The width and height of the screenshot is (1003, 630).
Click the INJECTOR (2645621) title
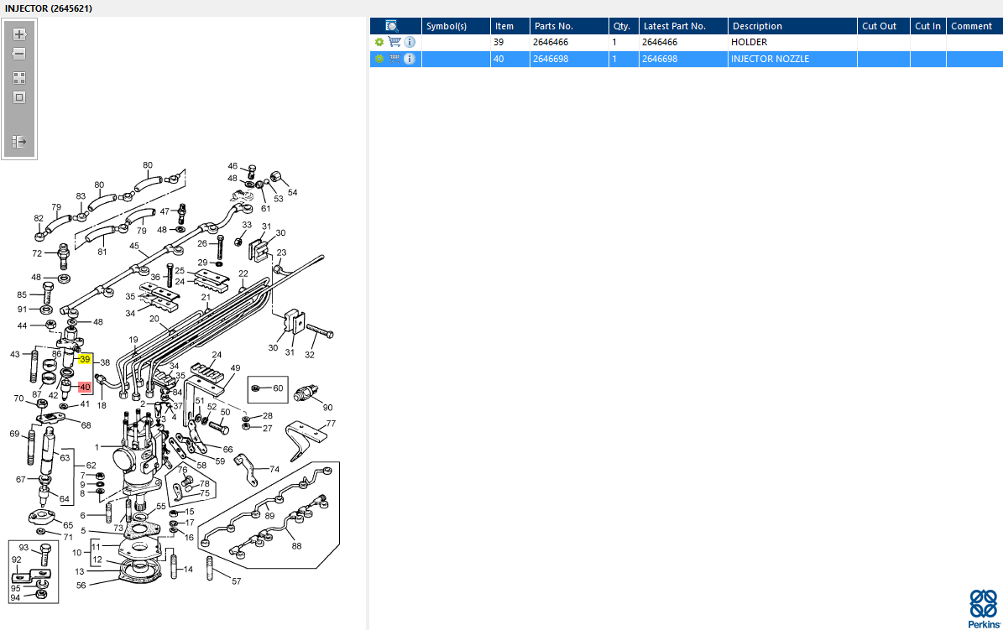[49, 8]
